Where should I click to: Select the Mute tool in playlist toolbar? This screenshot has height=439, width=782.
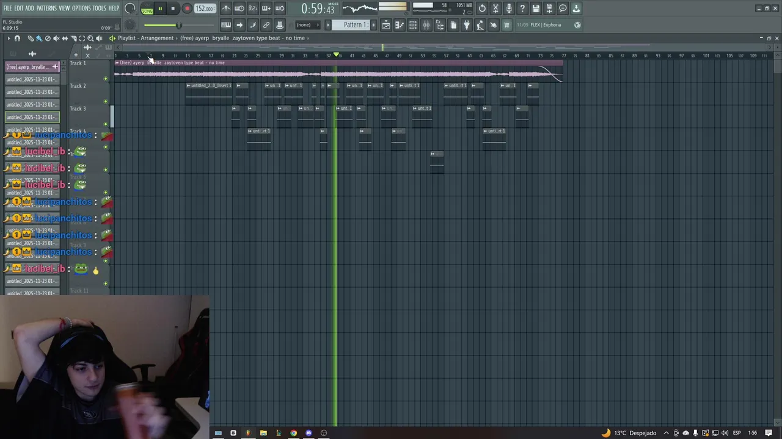point(56,38)
